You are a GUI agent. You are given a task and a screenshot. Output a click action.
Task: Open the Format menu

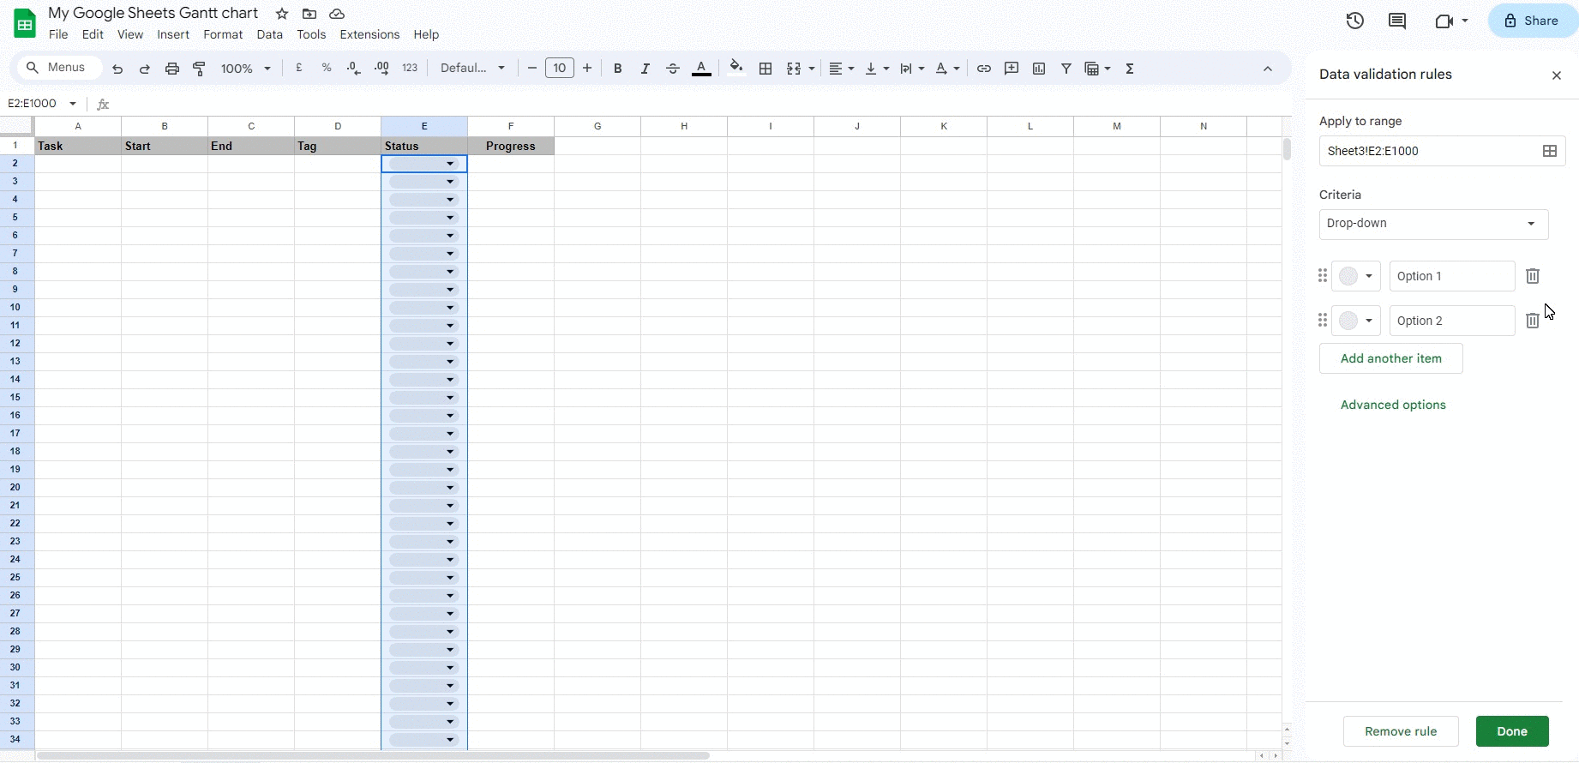click(223, 35)
